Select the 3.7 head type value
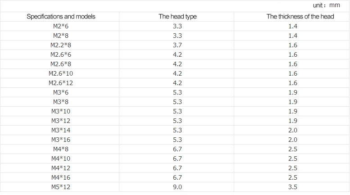The width and height of the screenshot is (350, 195). point(177,45)
